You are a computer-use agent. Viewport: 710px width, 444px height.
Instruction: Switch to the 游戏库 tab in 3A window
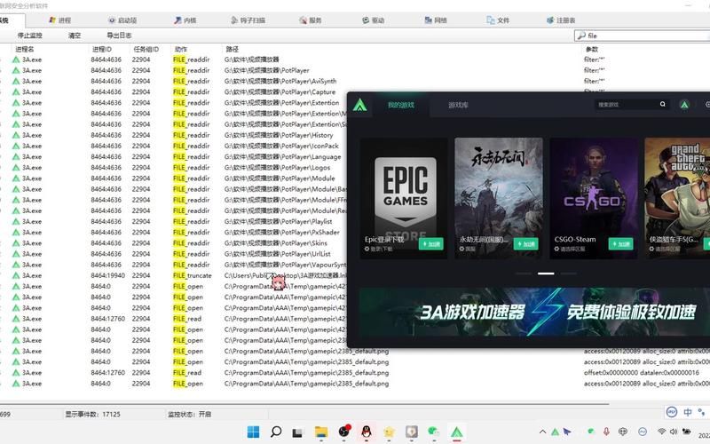coord(458,105)
